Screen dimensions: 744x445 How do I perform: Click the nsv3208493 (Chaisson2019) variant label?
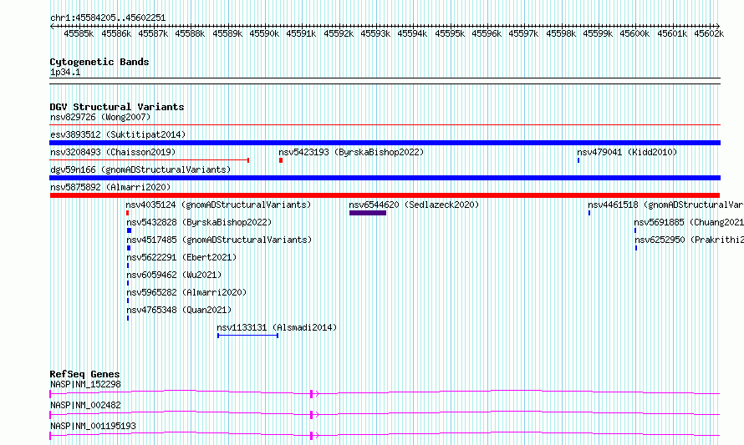tap(113, 152)
